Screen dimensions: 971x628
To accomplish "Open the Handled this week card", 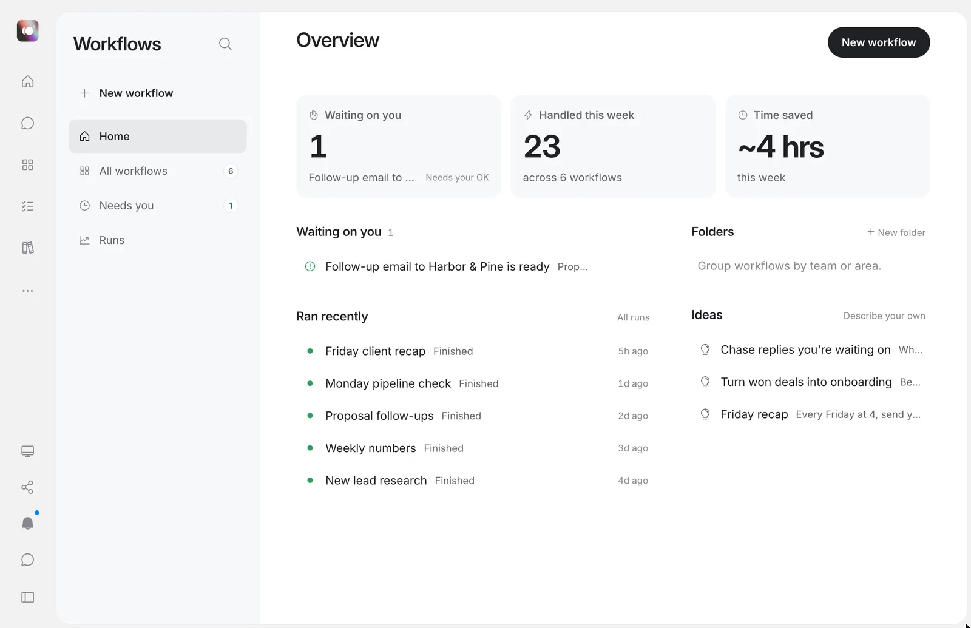I will pyautogui.click(x=613, y=146).
